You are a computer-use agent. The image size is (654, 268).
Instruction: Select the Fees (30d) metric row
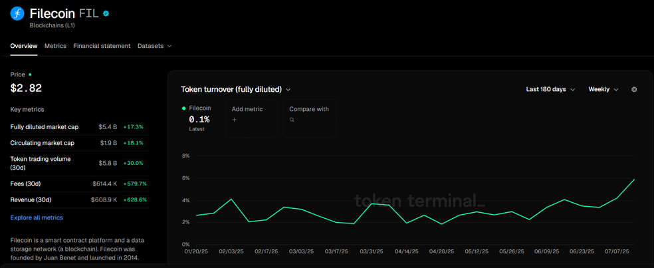click(80, 184)
